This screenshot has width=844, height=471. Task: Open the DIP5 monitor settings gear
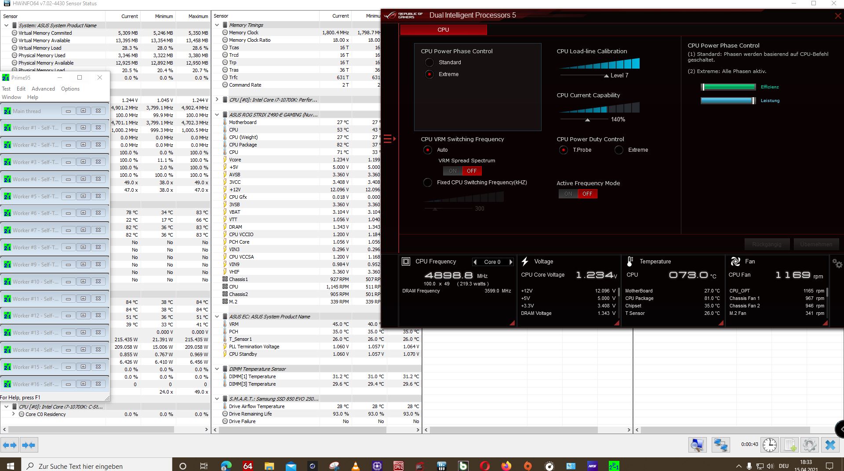pos(837,263)
